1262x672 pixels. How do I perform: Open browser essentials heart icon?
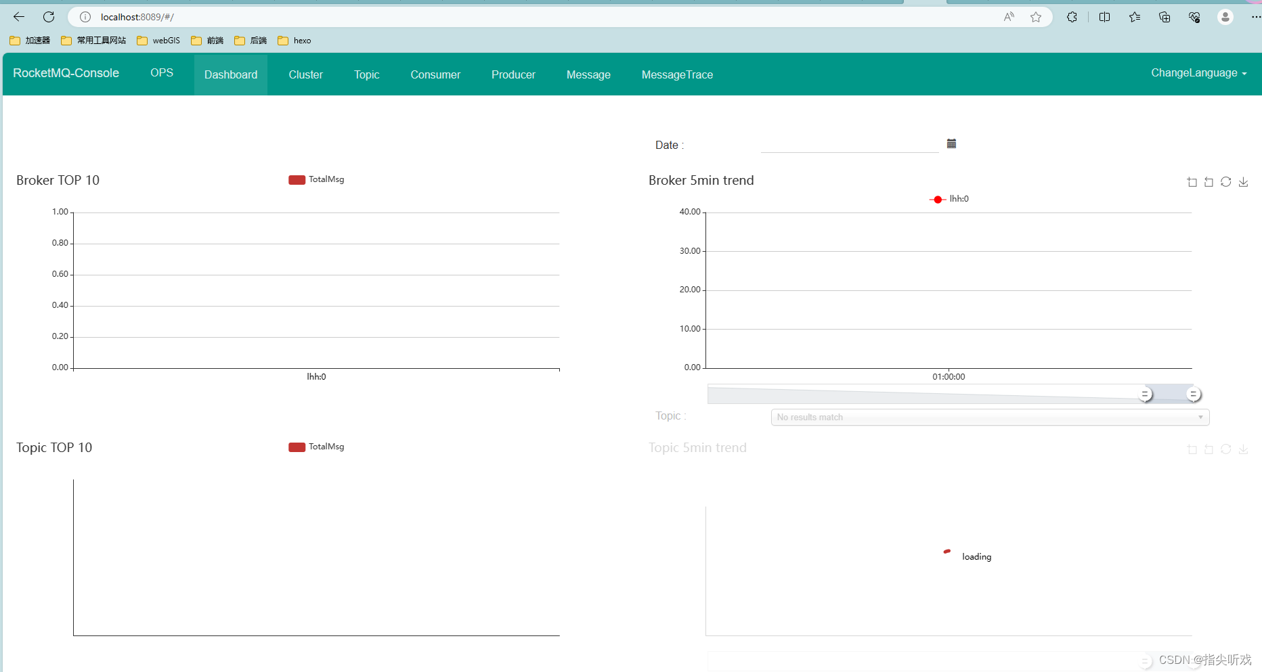click(x=1194, y=17)
